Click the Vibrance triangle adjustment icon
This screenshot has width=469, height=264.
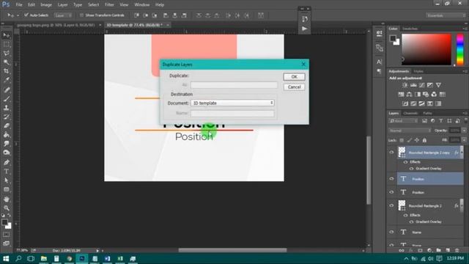pyautogui.click(x=438, y=85)
